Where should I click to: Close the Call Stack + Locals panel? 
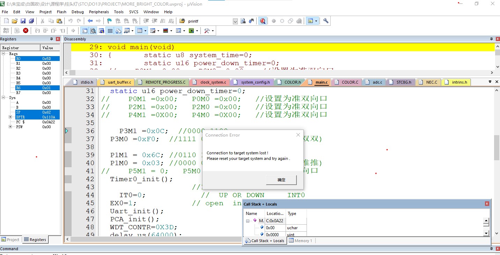(487, 204)
